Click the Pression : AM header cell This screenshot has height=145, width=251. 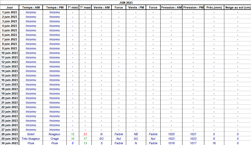pos(171,7)
